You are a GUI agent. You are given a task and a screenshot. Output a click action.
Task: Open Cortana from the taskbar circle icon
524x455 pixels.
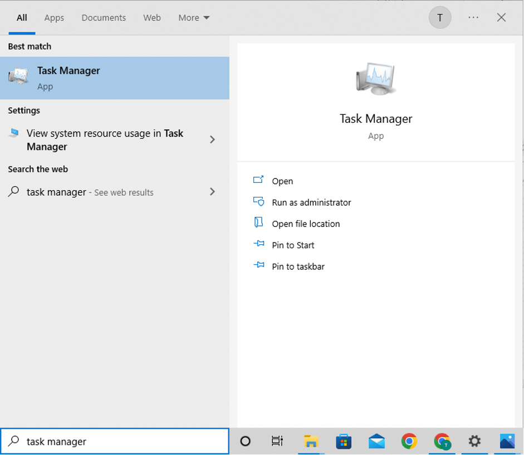(x=245, y=441)
